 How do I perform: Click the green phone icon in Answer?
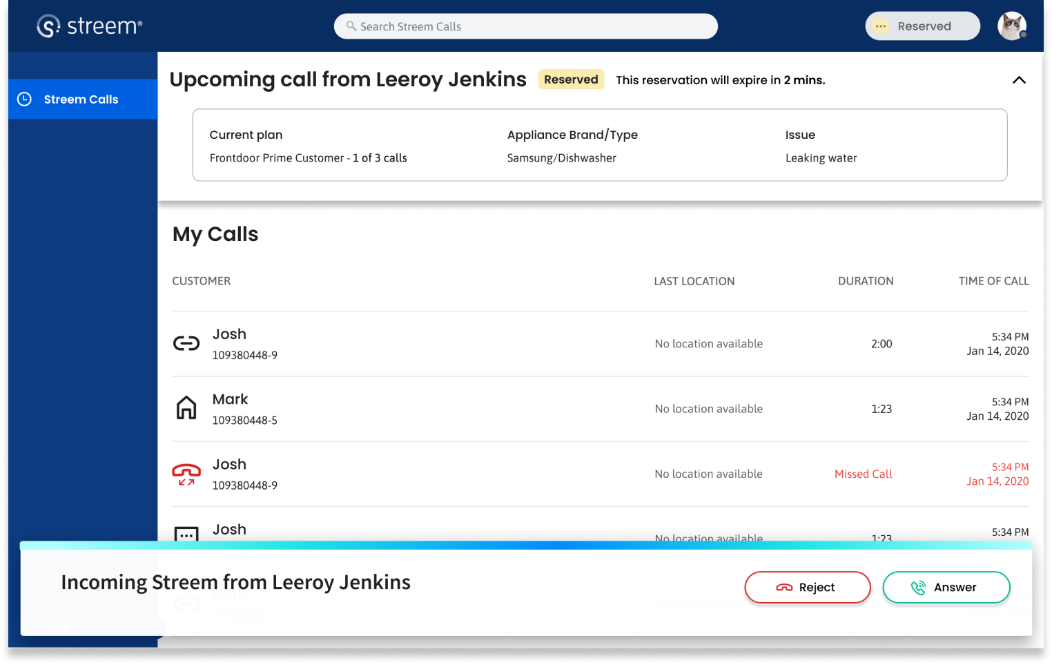coord(918,588)
